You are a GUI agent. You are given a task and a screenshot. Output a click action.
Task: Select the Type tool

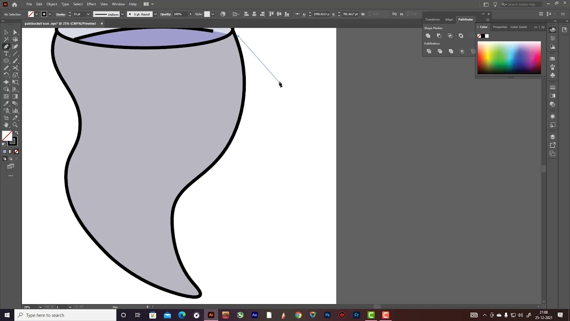tap(6, 53)
